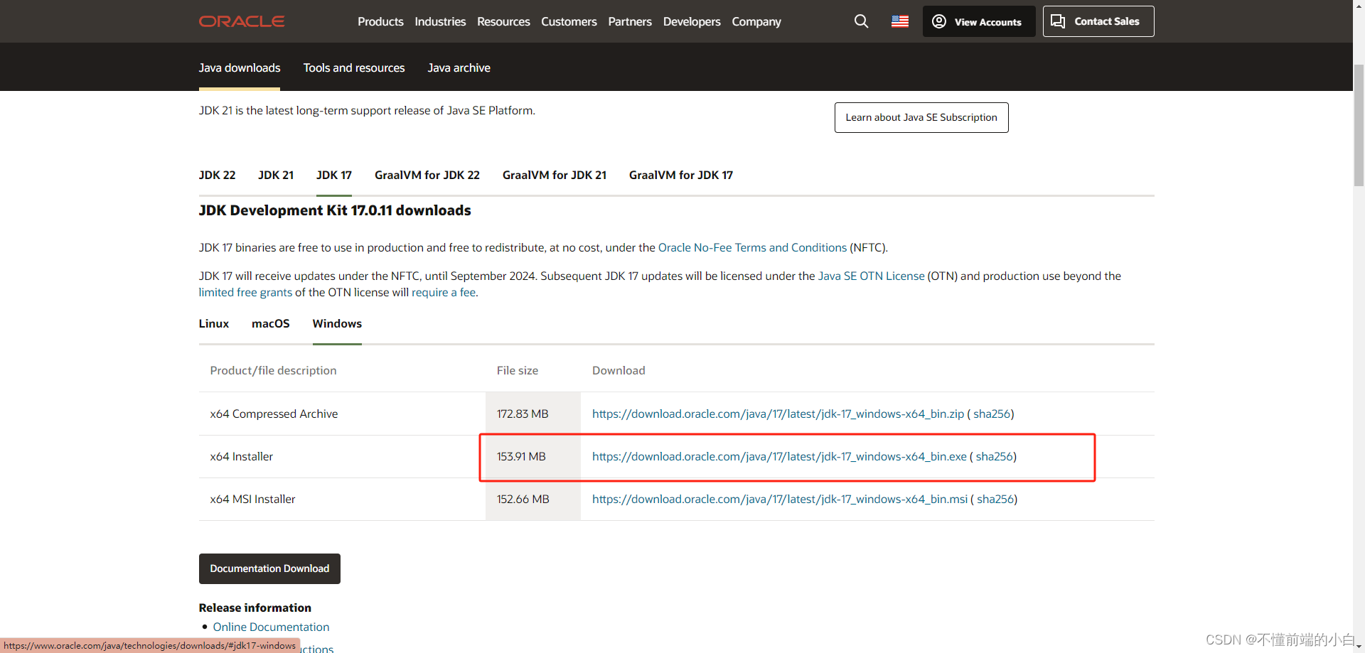Go to Tools and resources
The height and width of the screenshot is (653, 1365).
pyautogui.click(x=354, y=68)
